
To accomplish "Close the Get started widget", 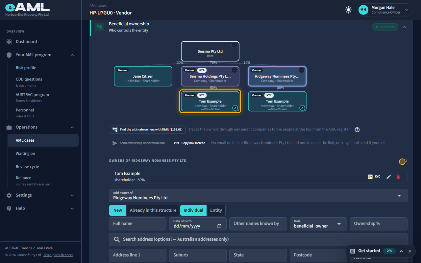I will tap(410, 251).
